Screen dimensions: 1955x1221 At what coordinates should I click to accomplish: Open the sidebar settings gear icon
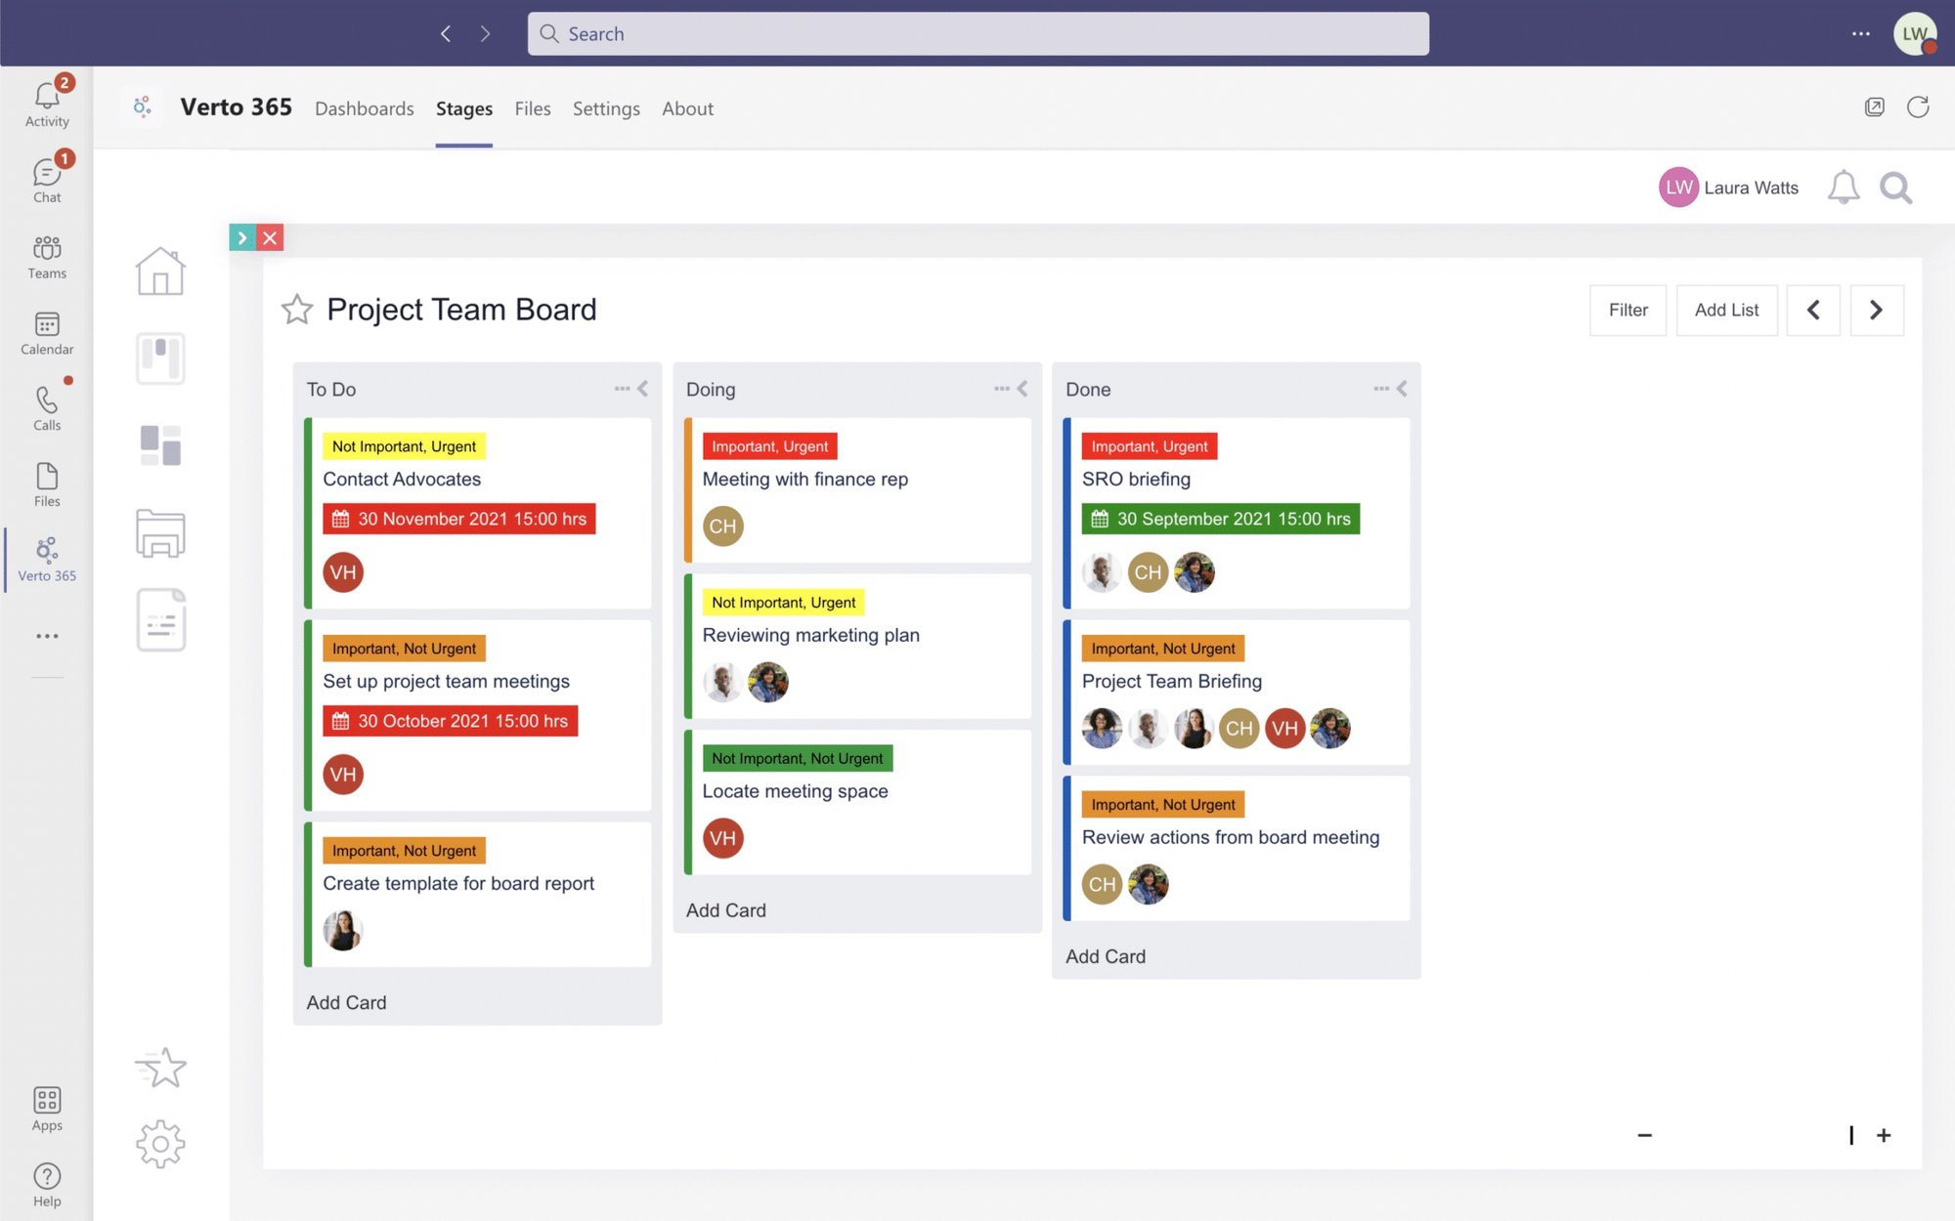[160, 1144]
